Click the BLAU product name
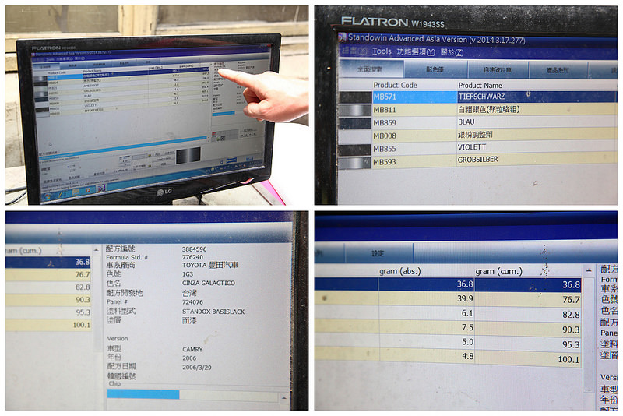Screen dimensions: 623x416 [466, 122]
